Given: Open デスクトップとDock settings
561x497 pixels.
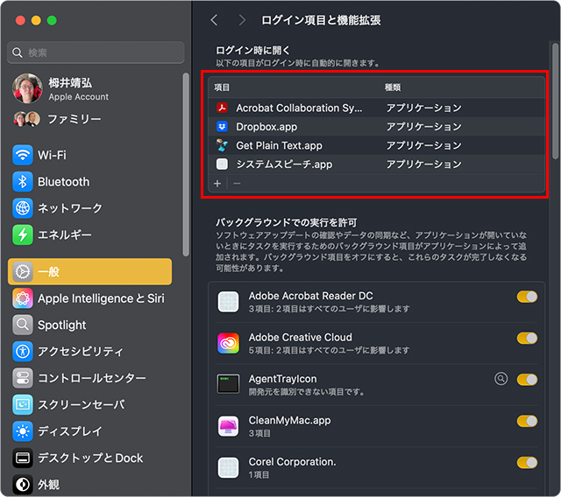Looking at the screenshot, I should [x=89, y=458].
